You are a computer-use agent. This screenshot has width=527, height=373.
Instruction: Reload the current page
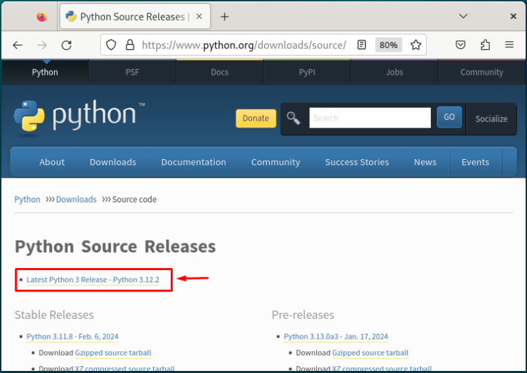[x=67, y=45]
